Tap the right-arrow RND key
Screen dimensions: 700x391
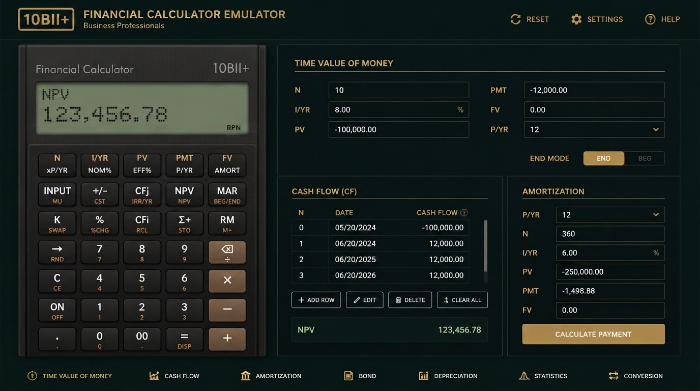57,252
